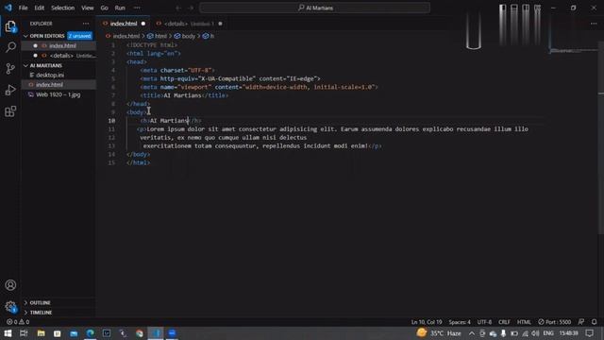The image size is (604, 340).
Task: Click the 2 unsaved badge
Action: (79, 36)
